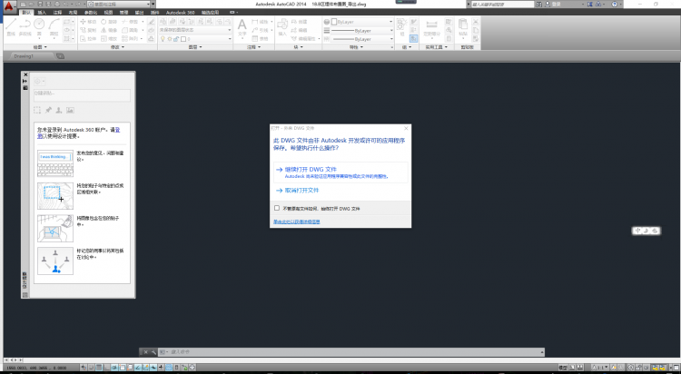
Task: Click the Save icon in quick access toolbar
Action: point(40,4)
